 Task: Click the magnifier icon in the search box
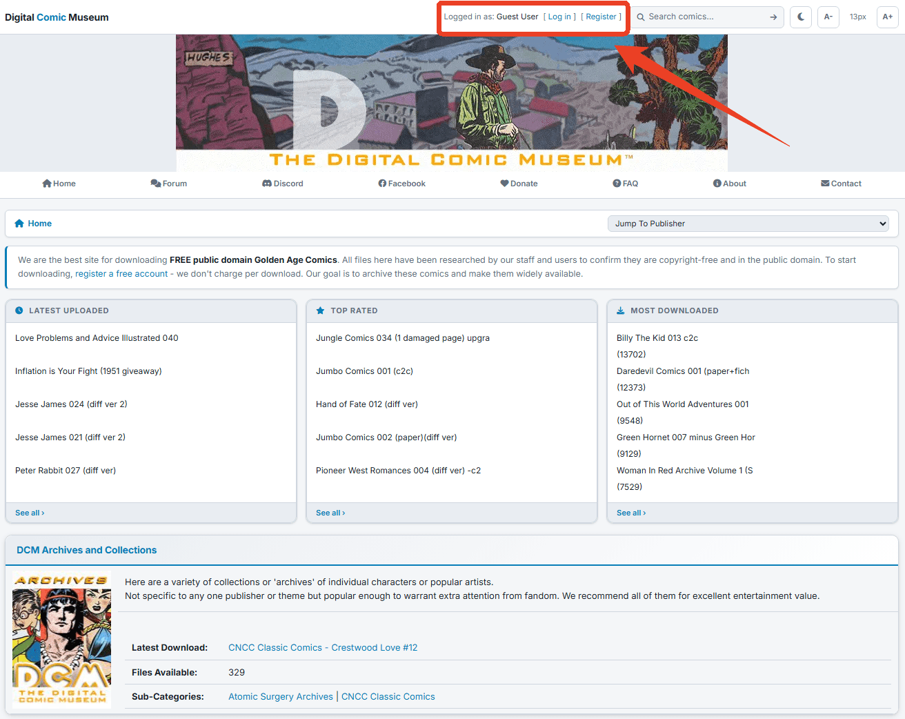click(641, 17)
